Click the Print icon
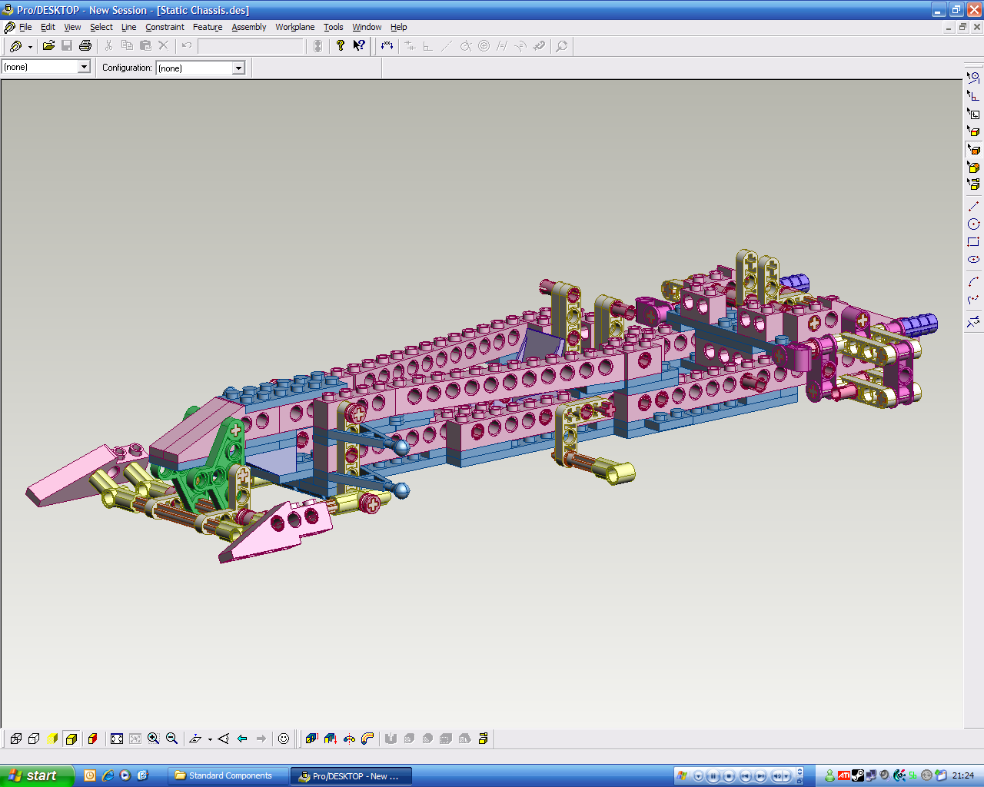984x787 pixels. pyautogui.click(x=85, y=46)
